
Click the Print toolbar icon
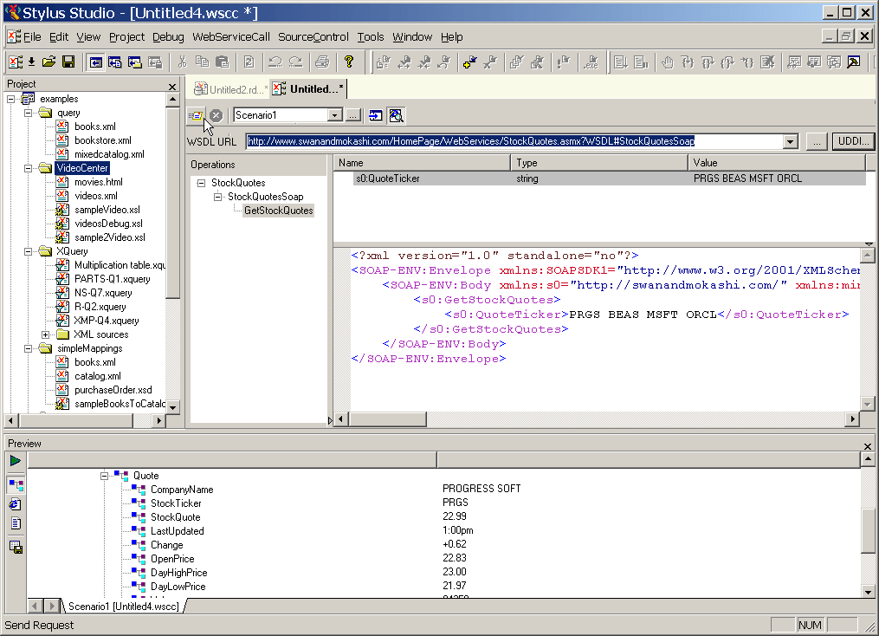tap(320, 62)
